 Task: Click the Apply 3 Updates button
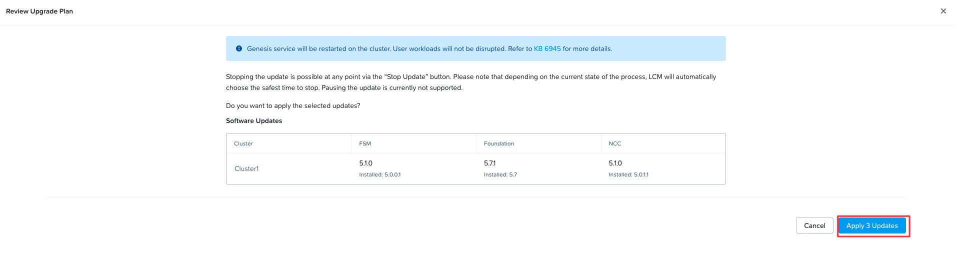872,225
